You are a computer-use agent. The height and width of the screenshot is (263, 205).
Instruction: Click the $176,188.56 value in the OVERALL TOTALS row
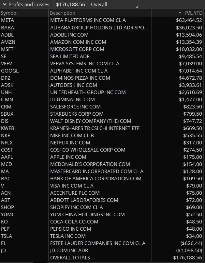188,258
